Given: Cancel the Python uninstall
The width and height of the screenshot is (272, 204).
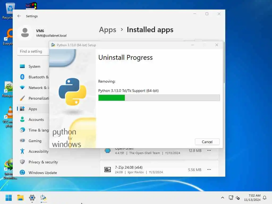Looking at the screenshot, I should (207, 142).
